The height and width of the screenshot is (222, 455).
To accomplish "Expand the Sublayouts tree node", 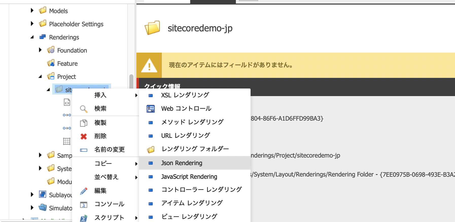I will click(x=32, y=194).
